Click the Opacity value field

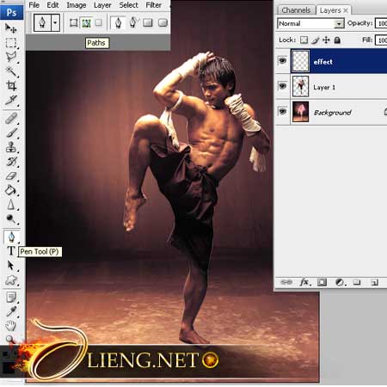(x=381, y=23)
